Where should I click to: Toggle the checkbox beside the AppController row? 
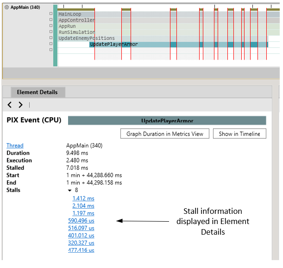tap(51, 19)
